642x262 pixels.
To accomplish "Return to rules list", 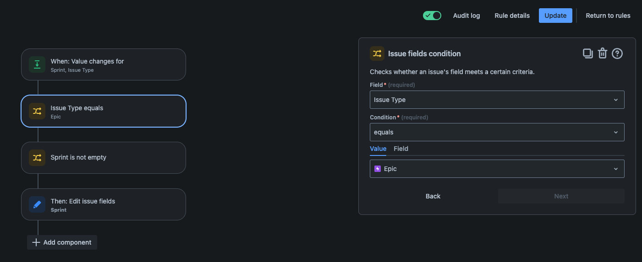I will [608, 16].
